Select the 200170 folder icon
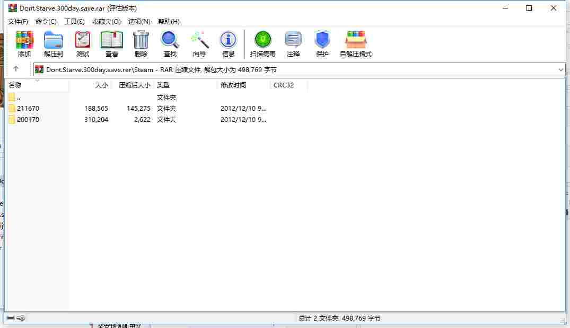 tap(12, 120)
